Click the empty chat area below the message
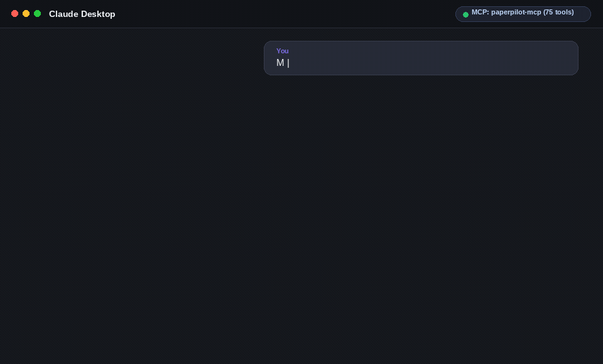 (301, 219)
